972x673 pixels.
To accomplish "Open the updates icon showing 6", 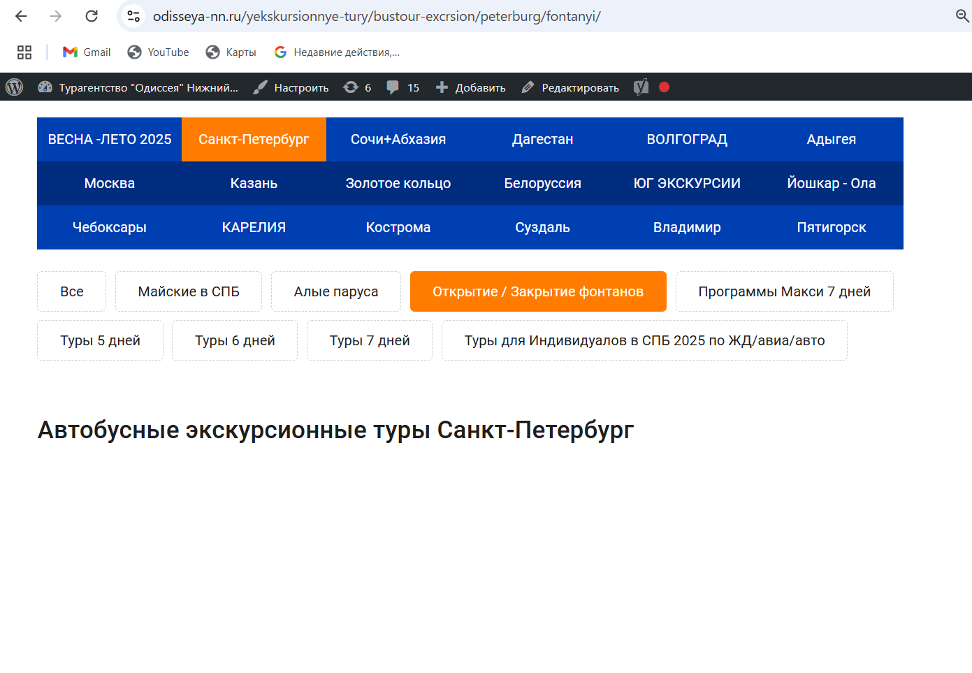I will 357,87.
